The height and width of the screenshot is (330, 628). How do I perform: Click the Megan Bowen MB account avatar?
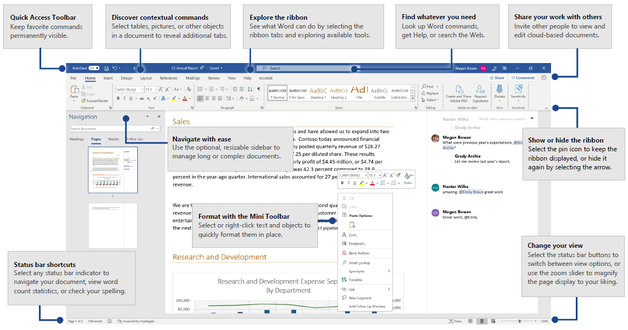[483, 68]
